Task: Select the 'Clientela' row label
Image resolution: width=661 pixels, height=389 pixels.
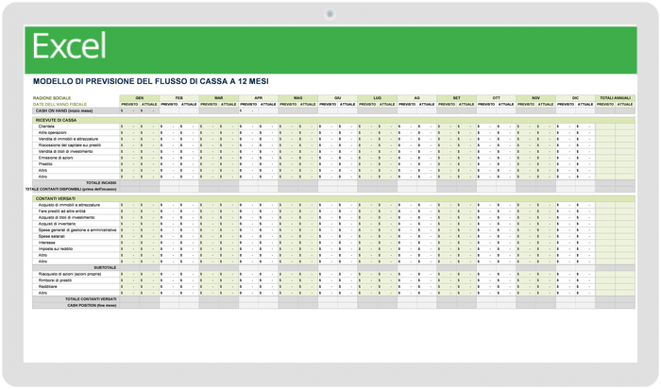Action: coord(46,127)
